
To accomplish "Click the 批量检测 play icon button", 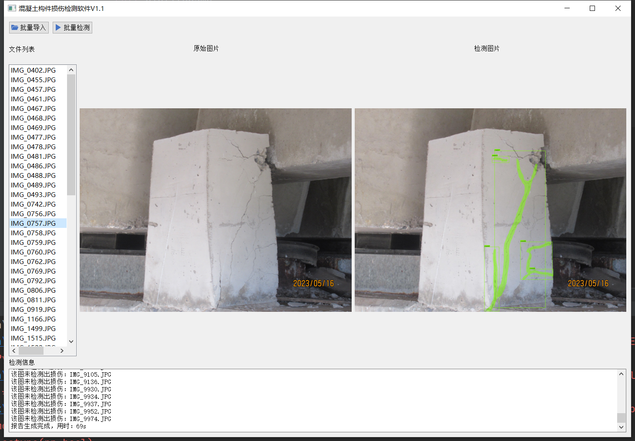I will [72, 28].
